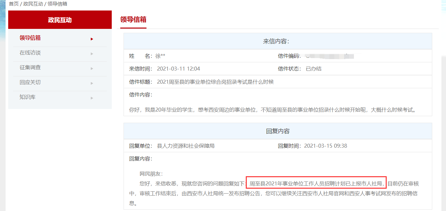Click the arrow beside 知识库
The height and width of the screenshot is (211, 446).
pyautogui.click(x=92, y=98)
